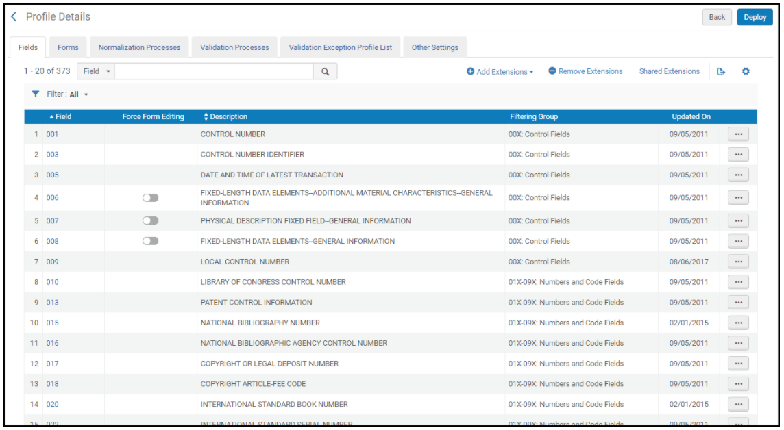Image resolution: width=784 pixels, height=430 pixels.
Task: Click the CONTROL NUMBER IDENTIFIER description
Action: 252,155
